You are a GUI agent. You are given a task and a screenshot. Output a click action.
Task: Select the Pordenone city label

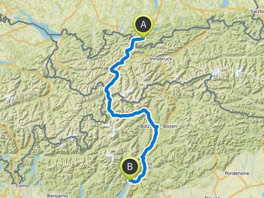coord(237,173)
